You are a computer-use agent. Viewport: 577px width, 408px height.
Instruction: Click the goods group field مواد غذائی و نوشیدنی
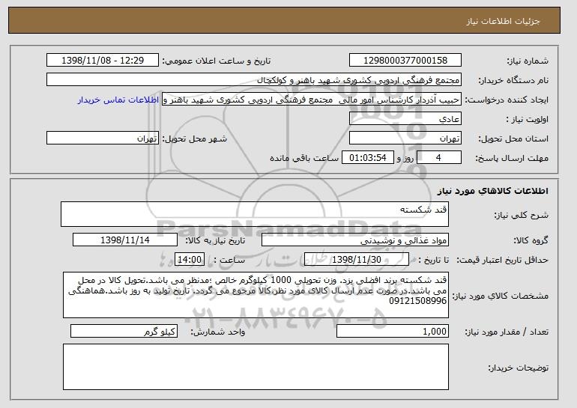click(x=355, y=240)
